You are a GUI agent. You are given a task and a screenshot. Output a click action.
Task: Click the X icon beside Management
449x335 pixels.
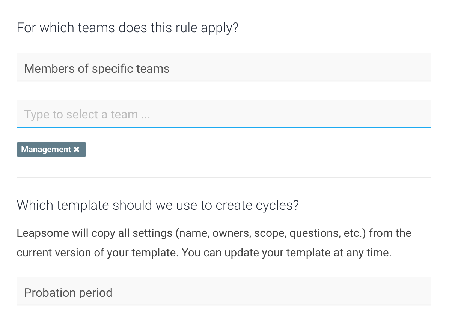pos(77,150)
